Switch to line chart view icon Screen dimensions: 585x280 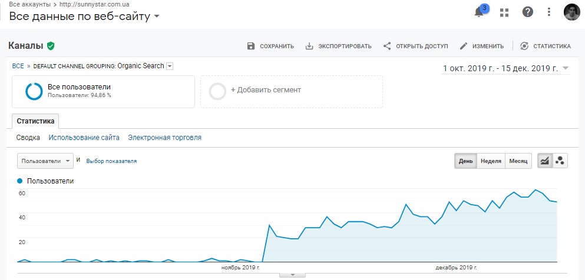point(545,161)
